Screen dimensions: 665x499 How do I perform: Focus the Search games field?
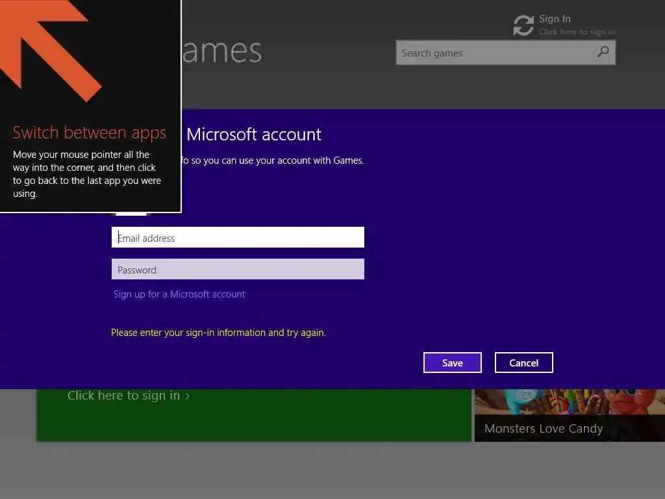[x=505, y=53]
